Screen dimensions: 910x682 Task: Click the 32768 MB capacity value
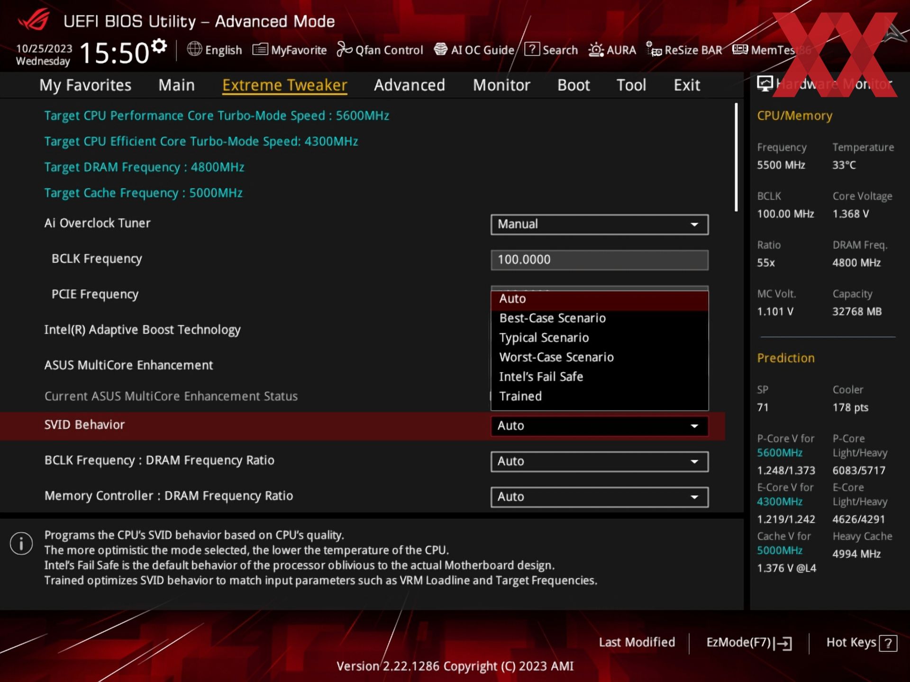point(857,312)
